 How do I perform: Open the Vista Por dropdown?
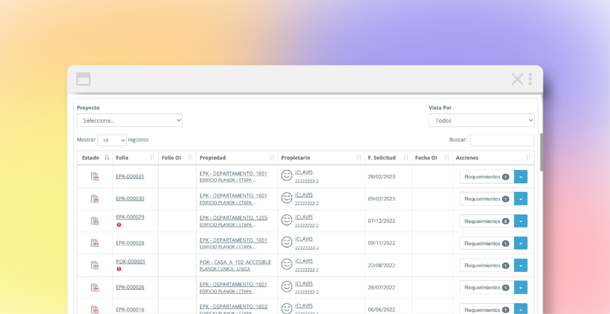coord(481,120)
